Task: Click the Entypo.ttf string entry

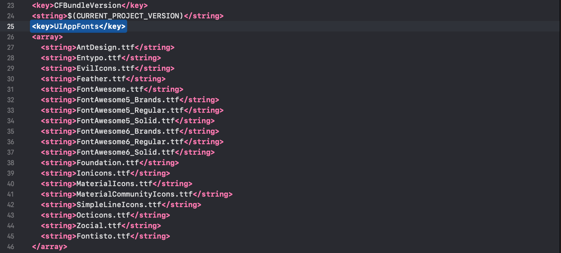Action: (101, 58)
